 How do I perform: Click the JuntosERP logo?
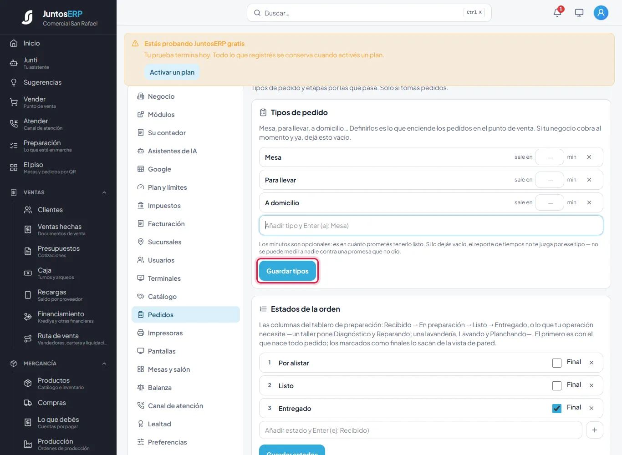(x=27, y=17)
